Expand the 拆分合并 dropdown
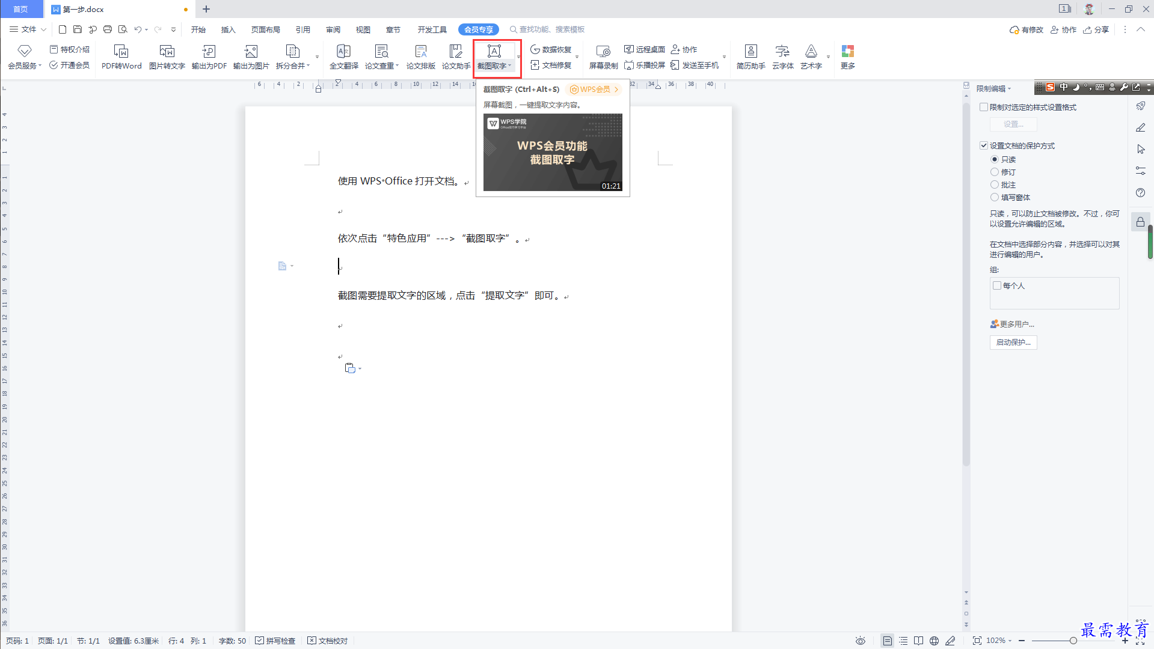 (308, 66)
